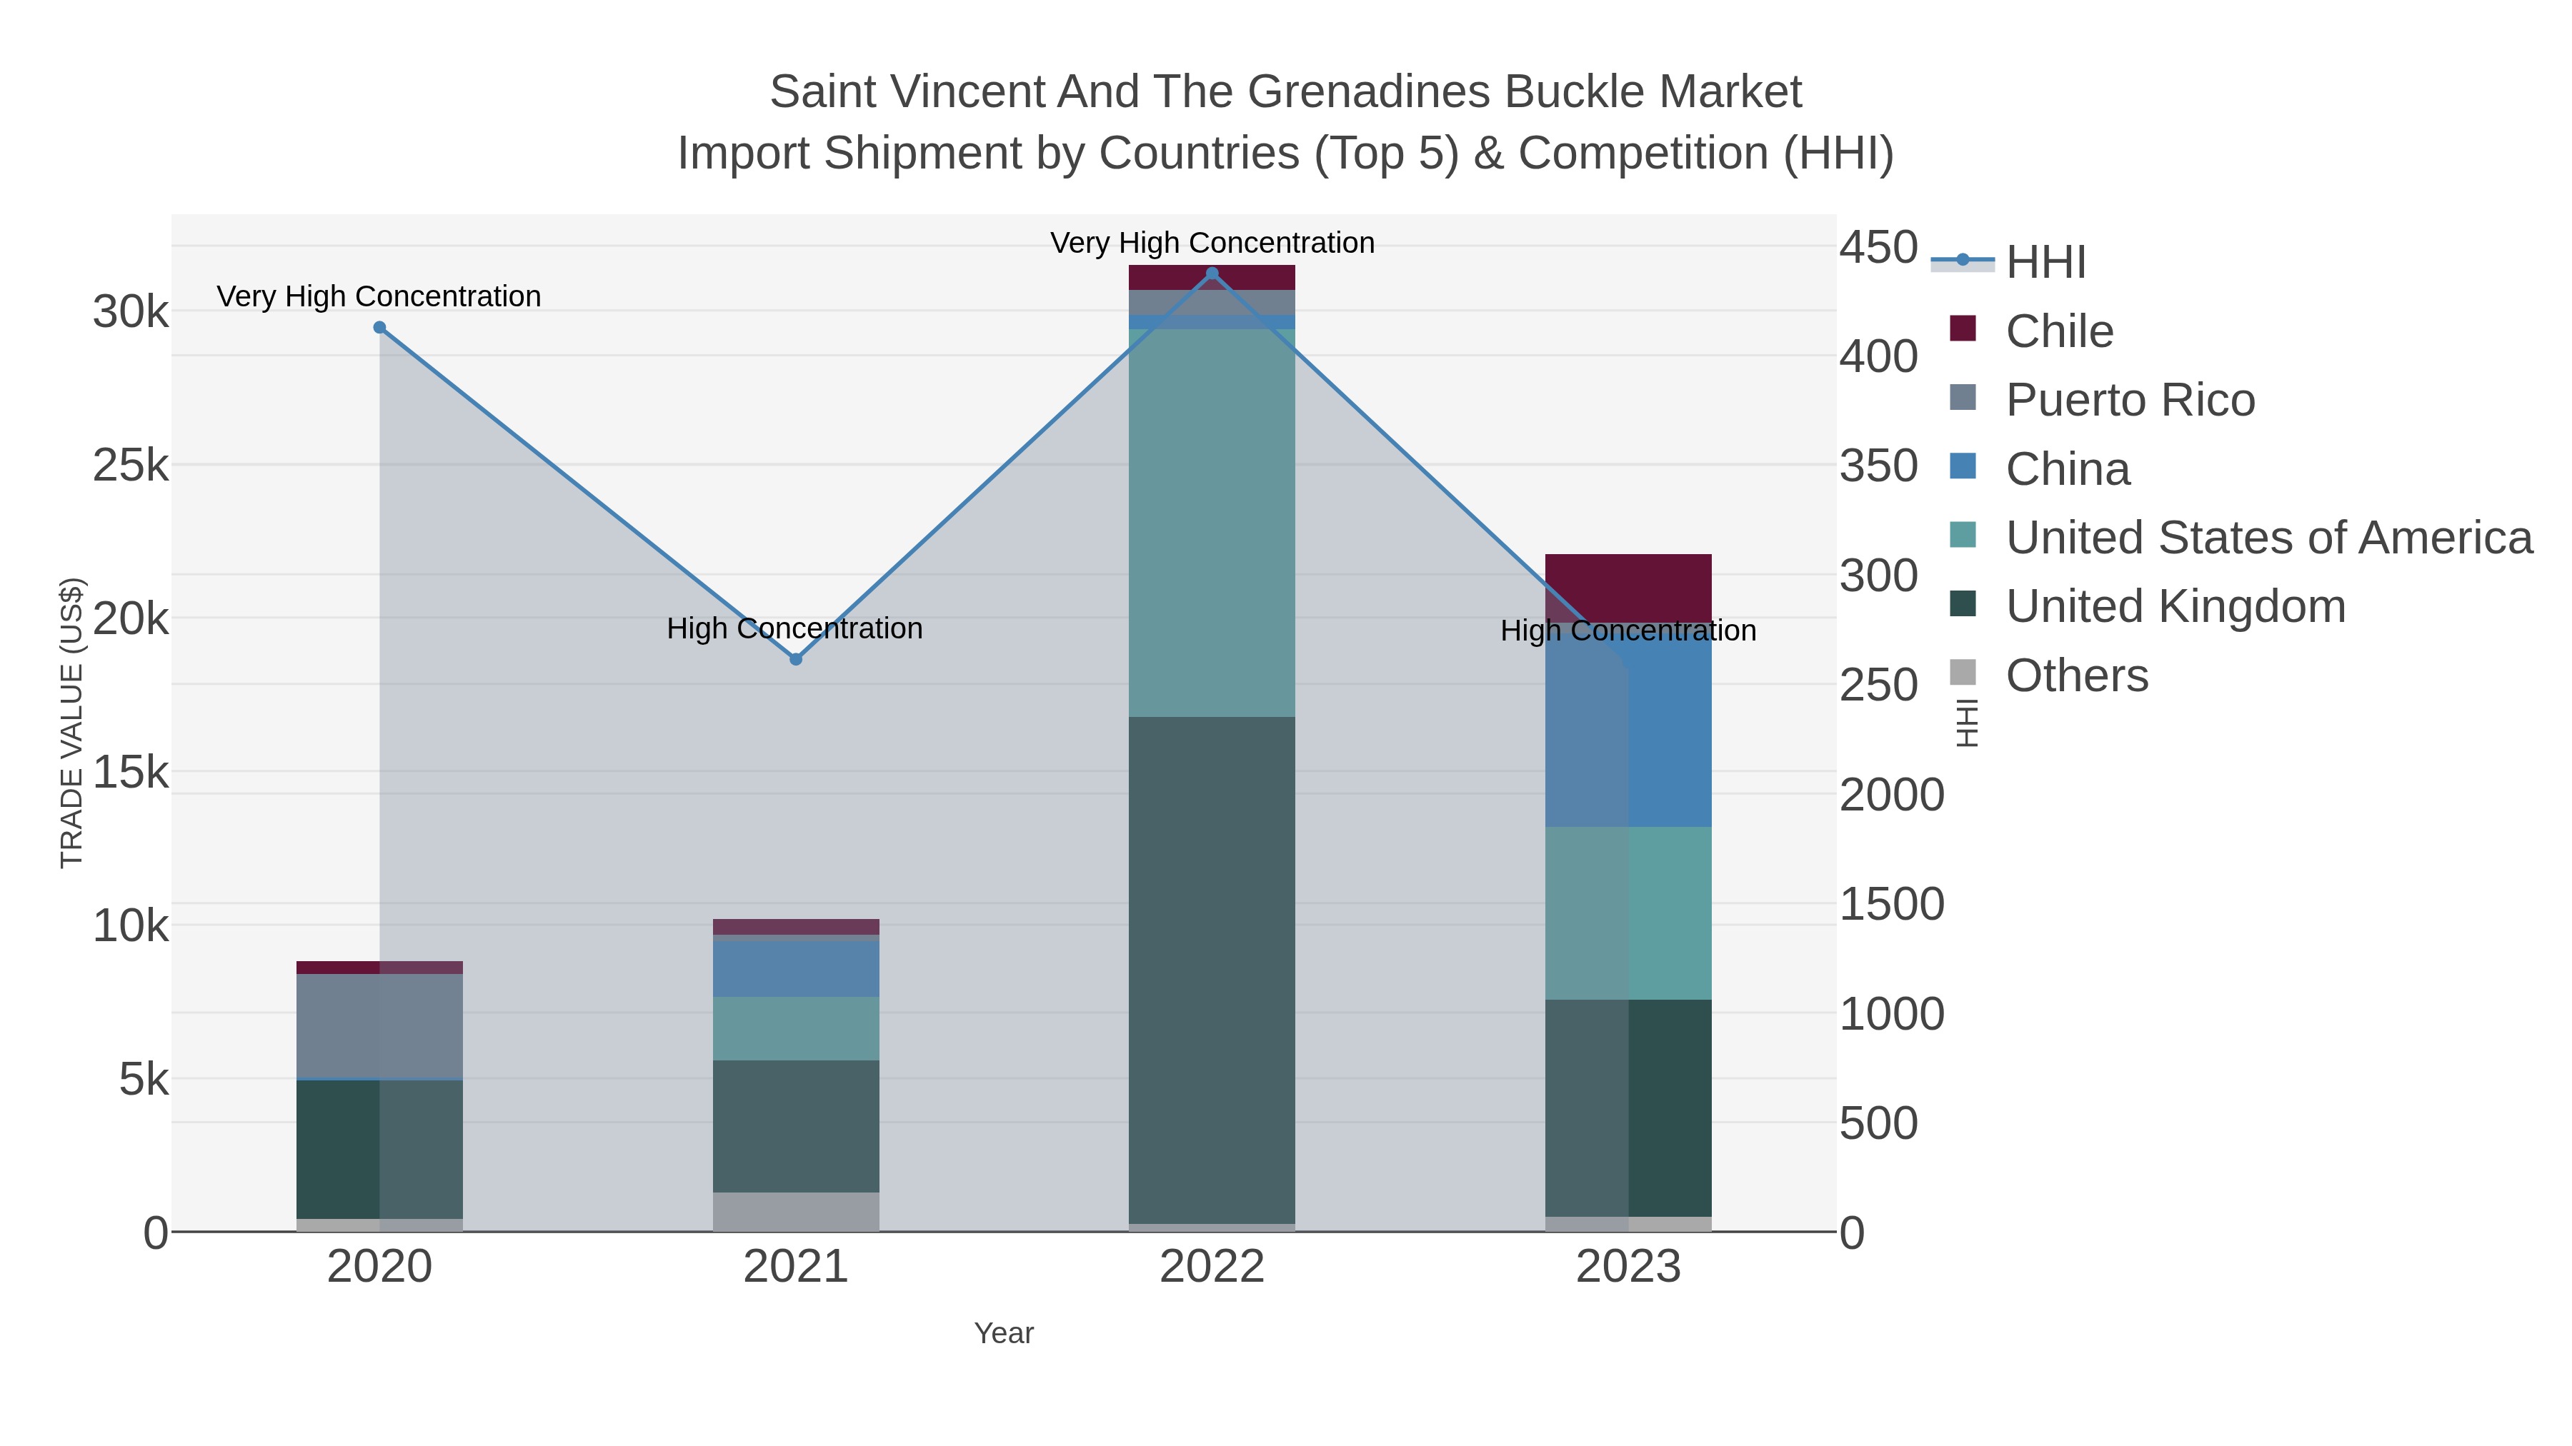Click the 2000 tick on right axis
This screenshot has width=2572, height=1446.
[x=1892, y=794]
